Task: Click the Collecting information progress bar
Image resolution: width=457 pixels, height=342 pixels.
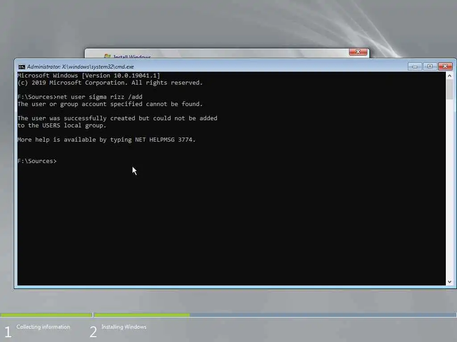Action: pos(46,315)
